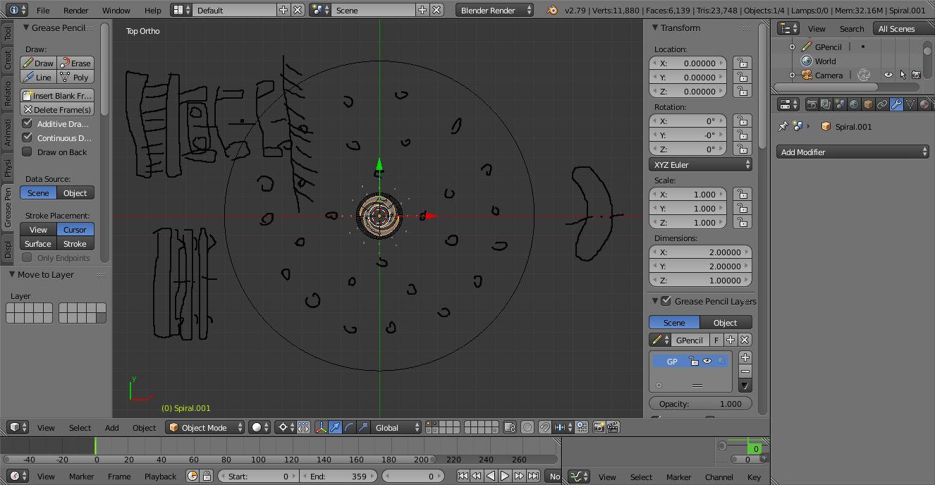Collapse the Transform panel
Screen dimensions: 935x485
(655, 28)
